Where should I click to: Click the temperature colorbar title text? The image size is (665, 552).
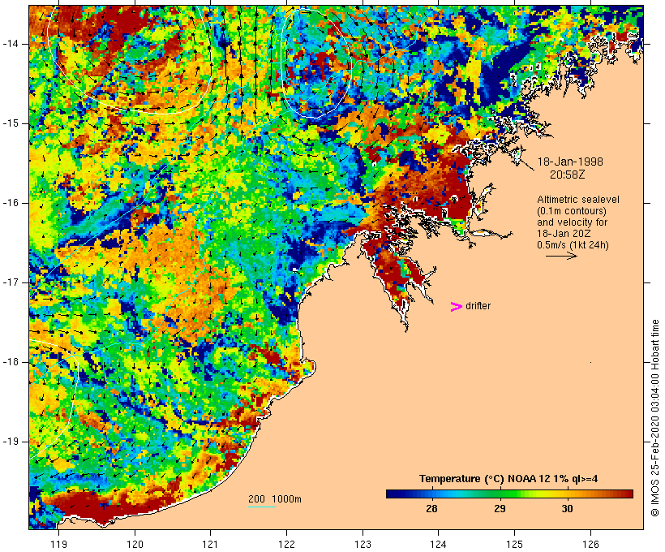click(508, 479)
